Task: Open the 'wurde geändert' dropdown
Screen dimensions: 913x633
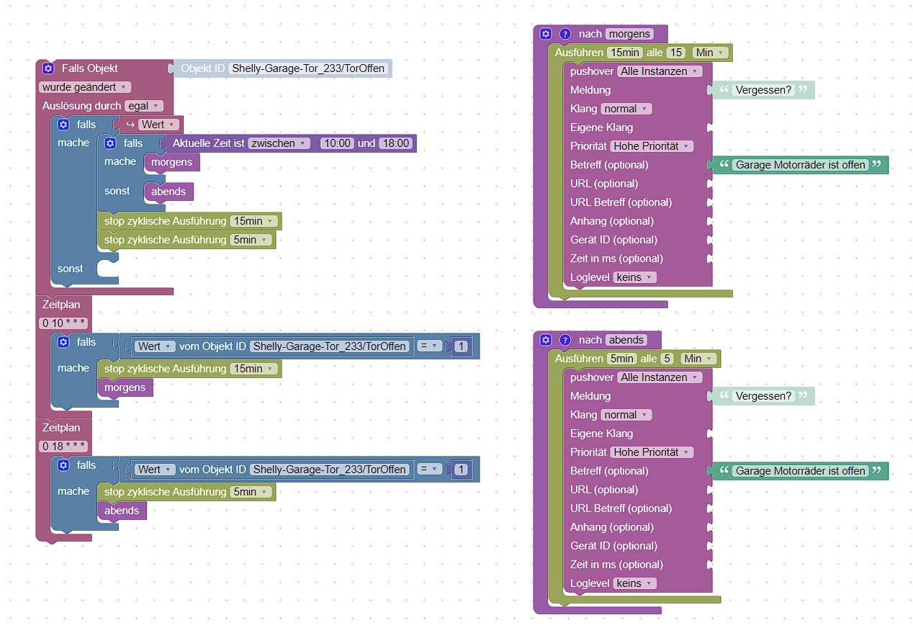Action: (85, 87)
